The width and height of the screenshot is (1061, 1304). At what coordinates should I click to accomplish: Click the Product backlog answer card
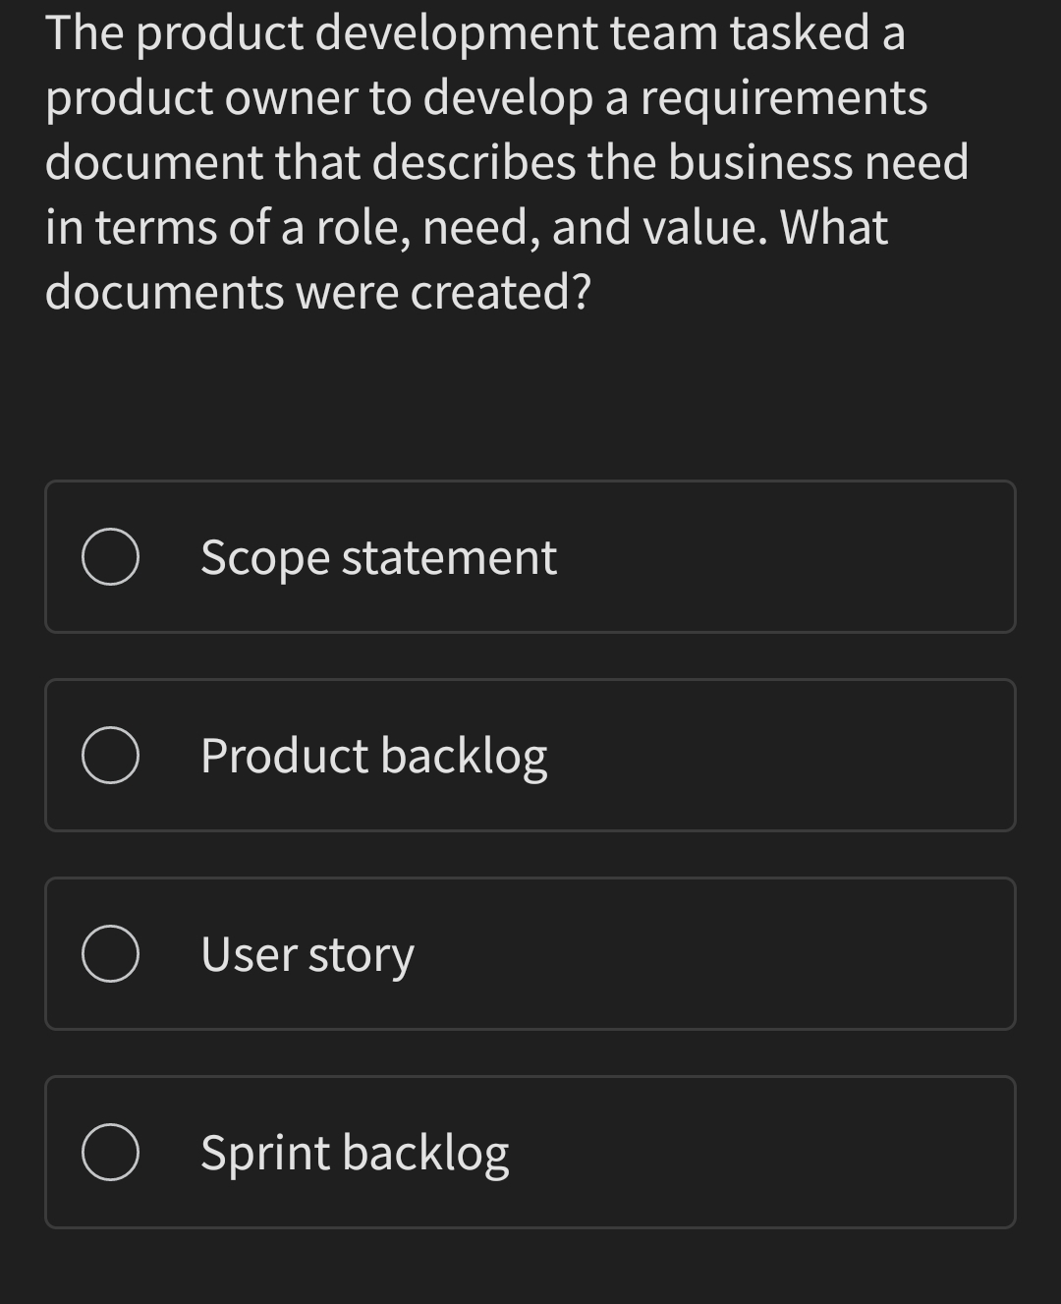[x=530, y=756]
